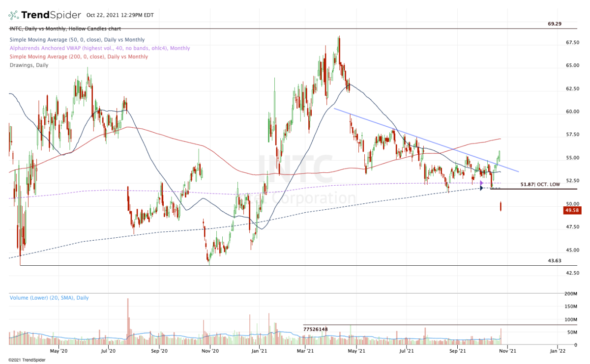This screenshot has height=364, width=590.
Task: Click the "Nov '21" date axis label
Action: tap(508, 351)
